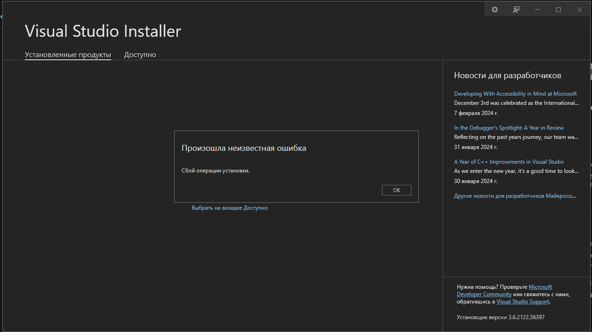Switch to the Установленные продукты tab
The width and height of the screenshot is (592, 332).
coord(68,55)
